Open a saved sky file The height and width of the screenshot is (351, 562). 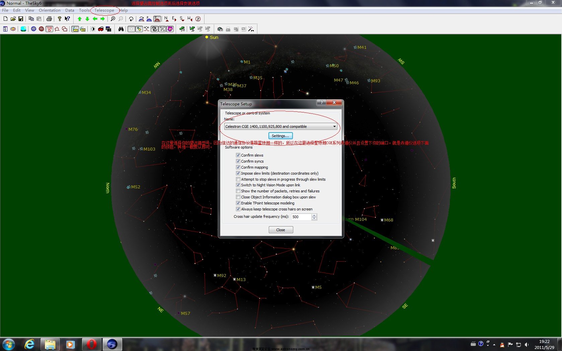click(13, 19)
